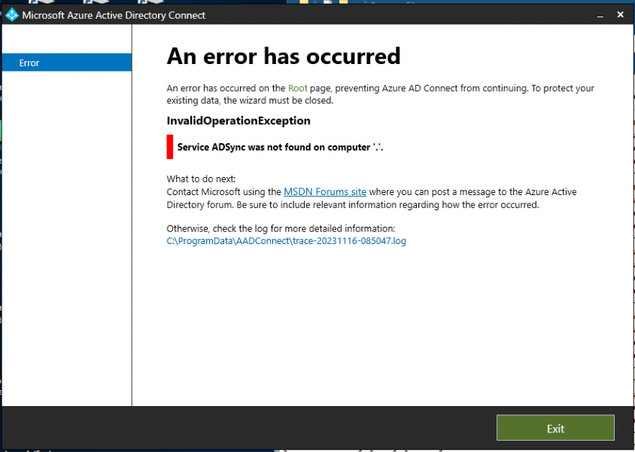Click the 'What to do next:' text
The image size is (635, 452).
201,179
